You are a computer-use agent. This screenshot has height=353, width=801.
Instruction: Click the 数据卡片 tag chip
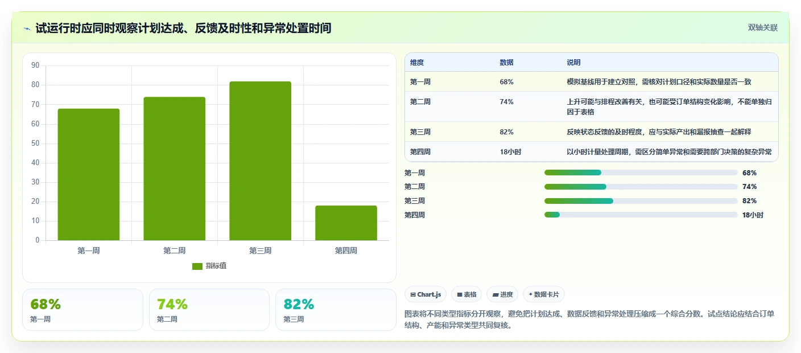pyautogui.click(x=544, y=294)
